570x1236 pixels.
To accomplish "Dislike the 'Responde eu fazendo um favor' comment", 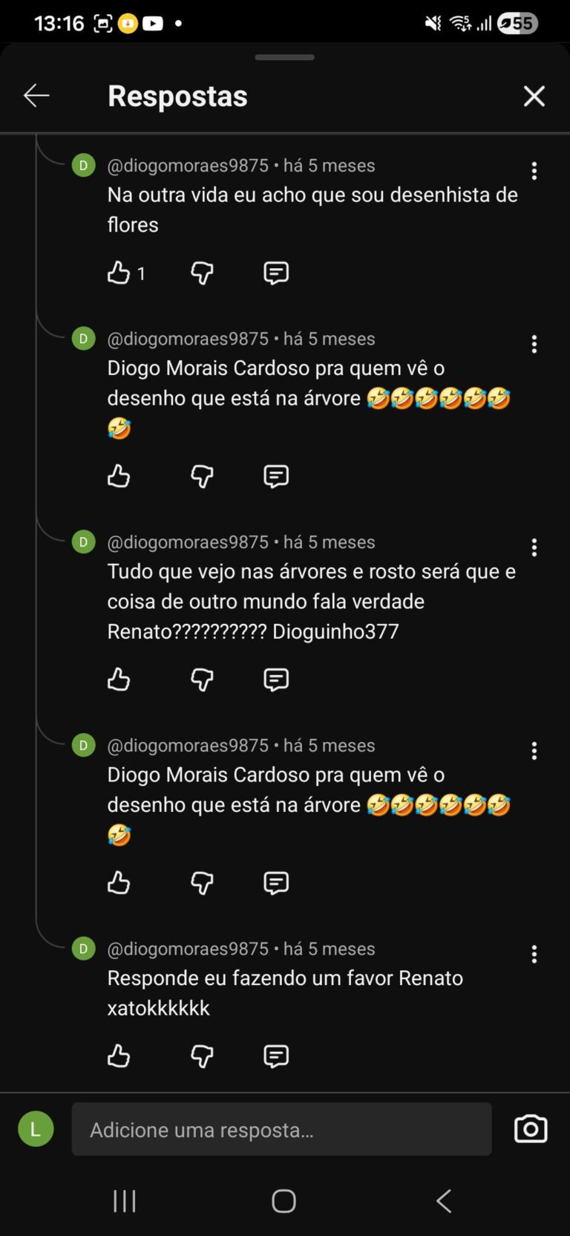I will pos(202,1056).
